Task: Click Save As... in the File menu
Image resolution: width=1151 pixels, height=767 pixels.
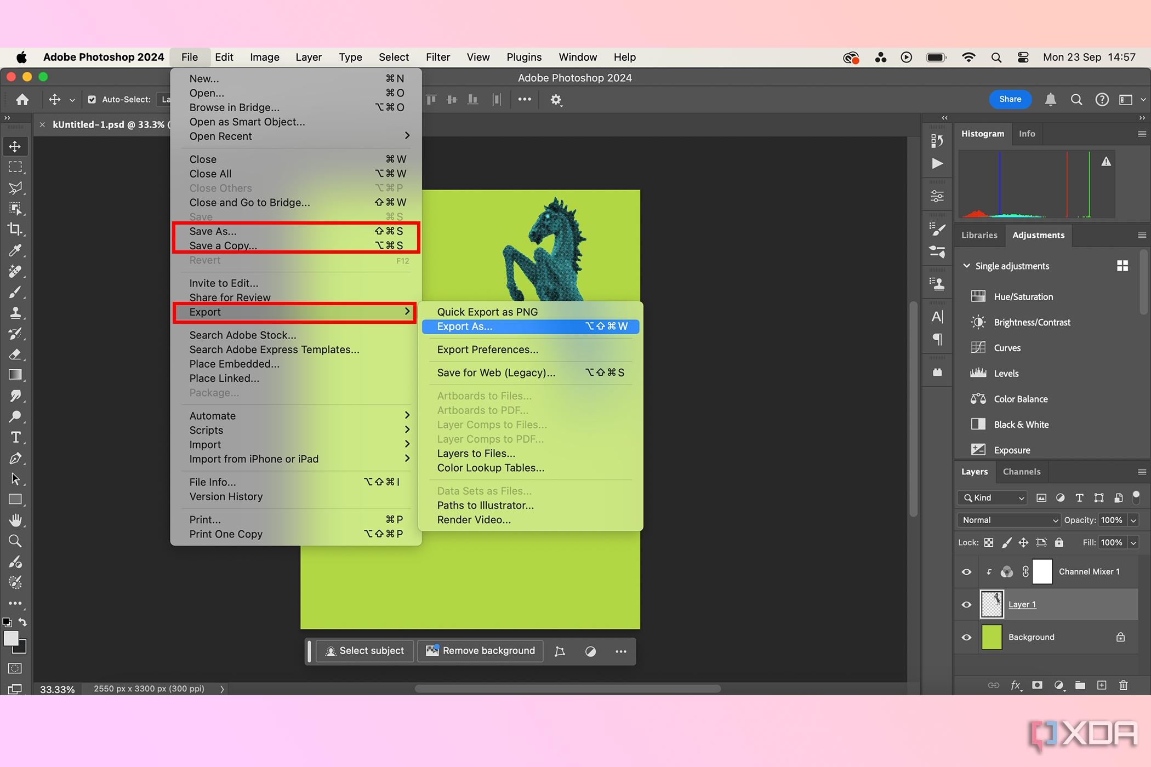Action: [x=212, y=231]
